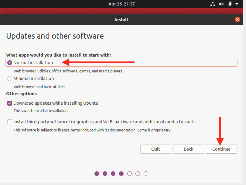Viewport: 246px width, 185px height.
Task: Open the clock showing Apr 26 21:37
Action: point(121,4)
